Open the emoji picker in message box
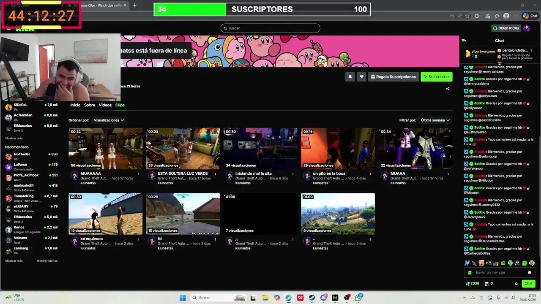The image size is (541, 304). pyautogui.click(x=530, y=272)
